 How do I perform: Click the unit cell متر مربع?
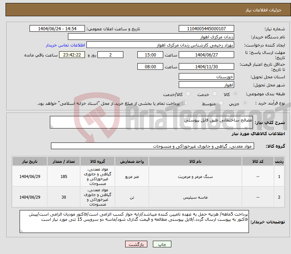(132, 176)
